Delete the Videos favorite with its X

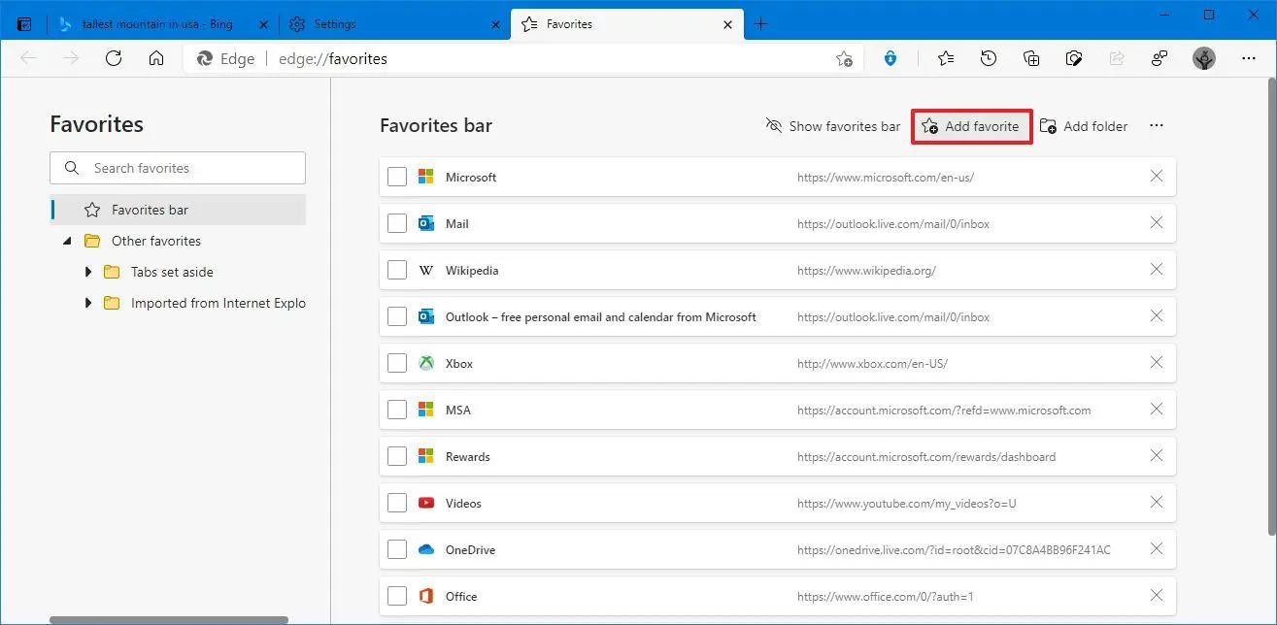[1157, 502]
